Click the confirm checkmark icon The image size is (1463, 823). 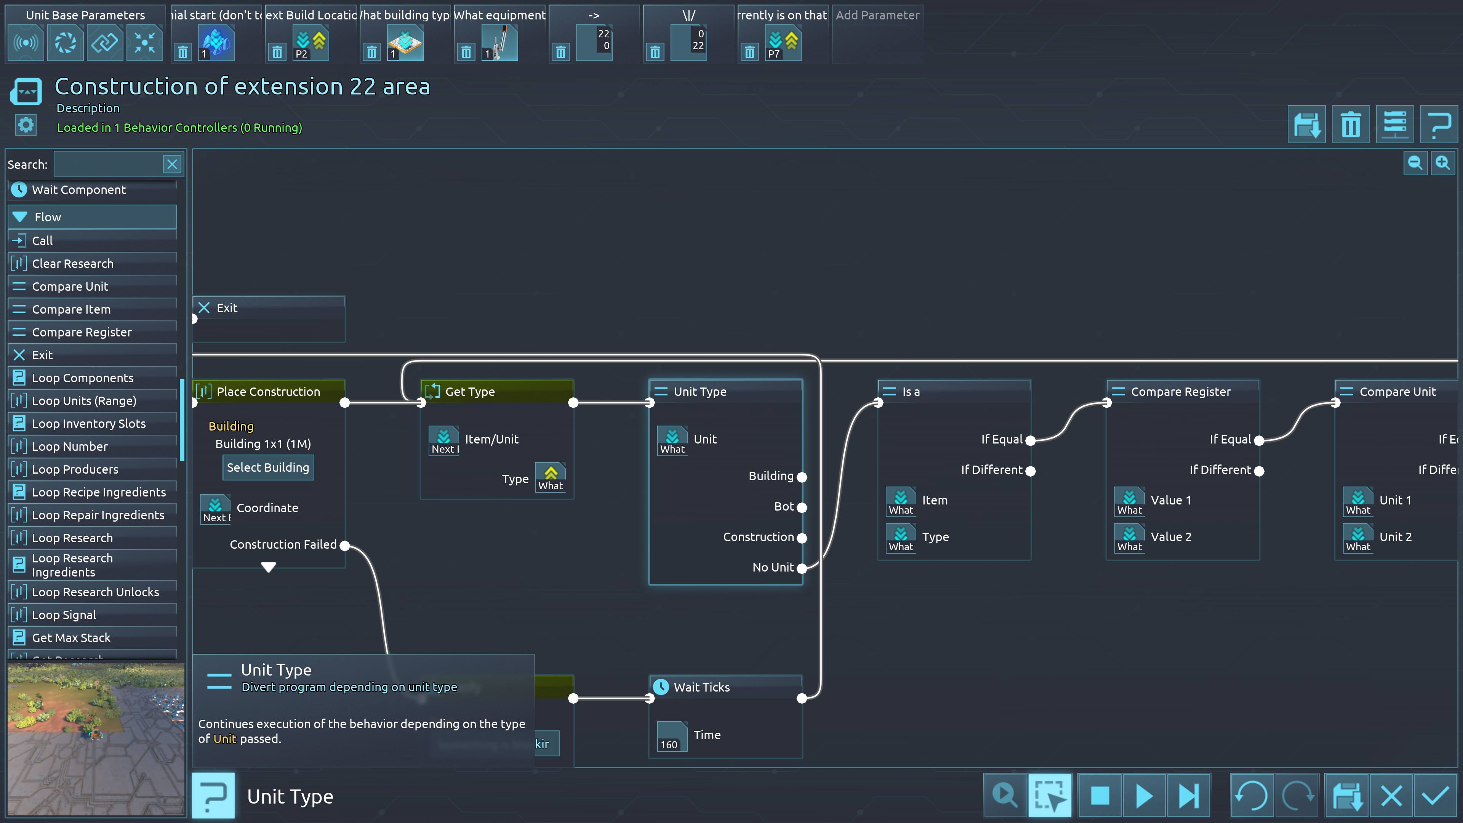[x=1435, y=795]
